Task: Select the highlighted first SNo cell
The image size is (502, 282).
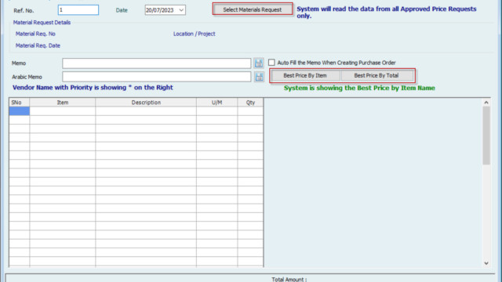Action: click(20, 111)
